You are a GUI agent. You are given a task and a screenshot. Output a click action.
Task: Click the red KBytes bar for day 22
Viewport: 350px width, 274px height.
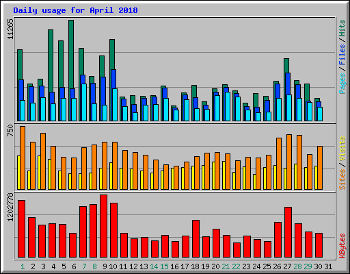pos(237,250)
